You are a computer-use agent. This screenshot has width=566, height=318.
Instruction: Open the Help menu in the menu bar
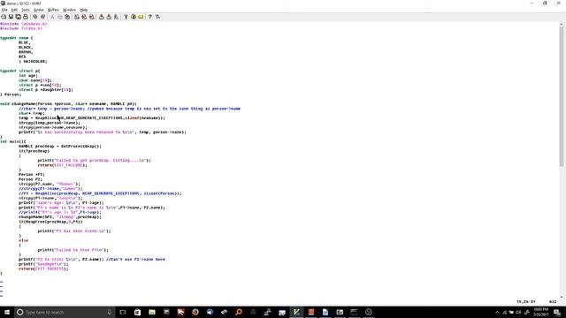coord(83,10)
